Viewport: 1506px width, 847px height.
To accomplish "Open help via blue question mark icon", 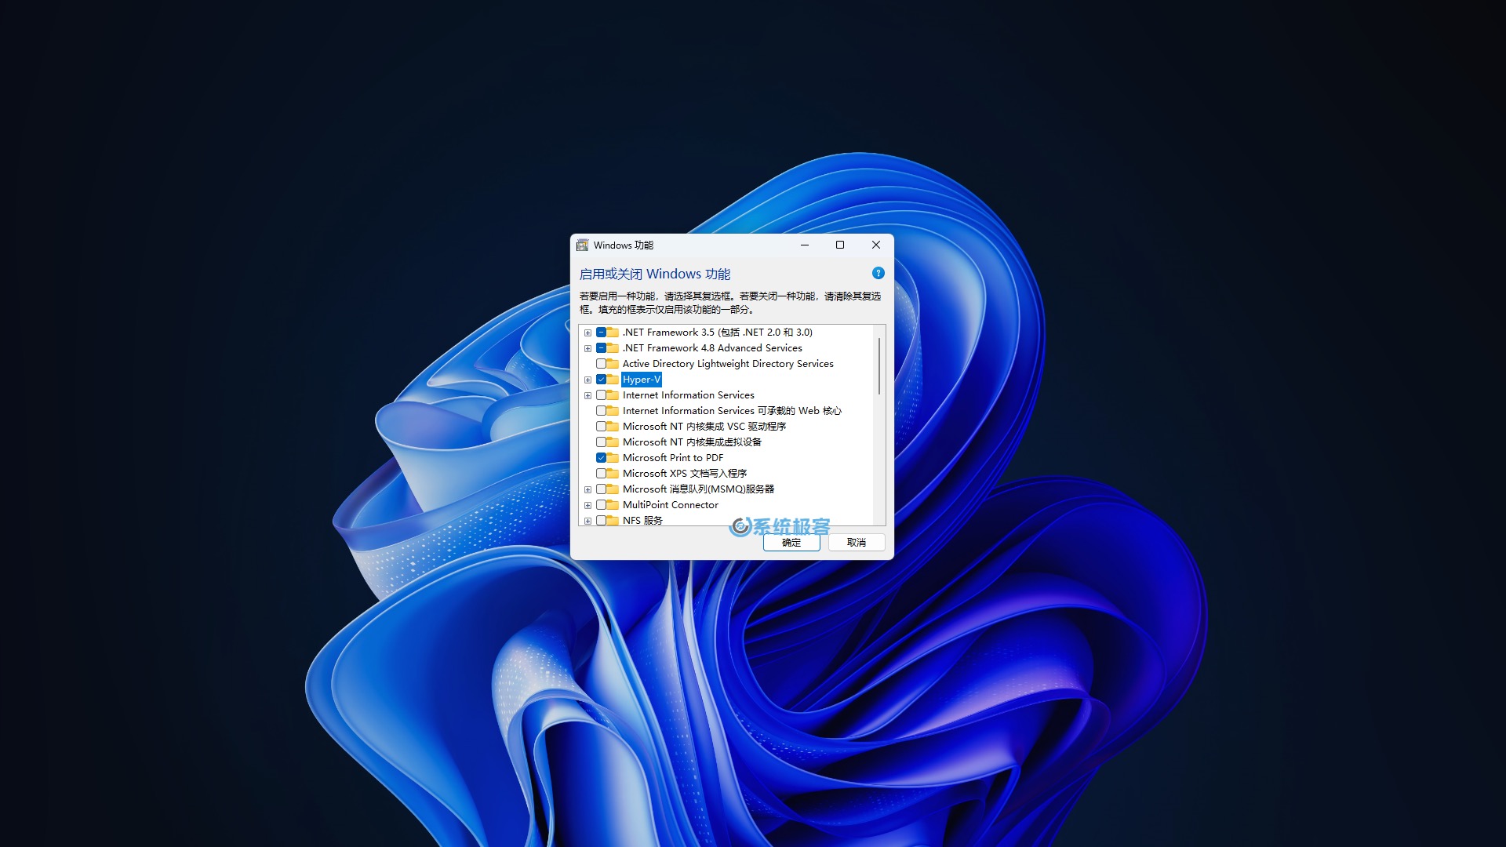I will [878, 273].
